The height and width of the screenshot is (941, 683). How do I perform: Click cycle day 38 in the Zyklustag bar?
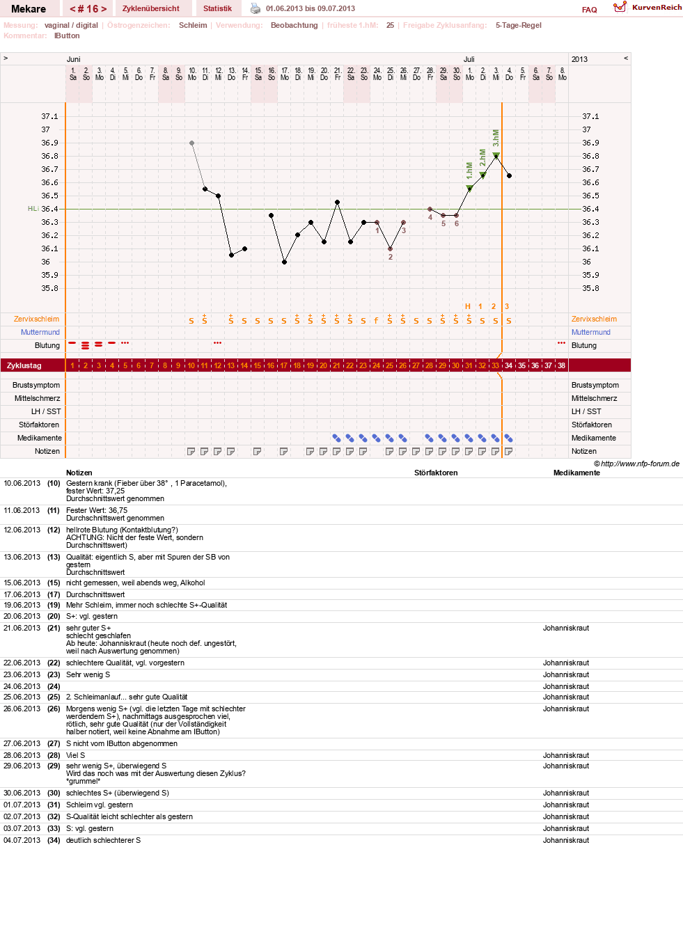pyautogui.click(x=562, y=366)
